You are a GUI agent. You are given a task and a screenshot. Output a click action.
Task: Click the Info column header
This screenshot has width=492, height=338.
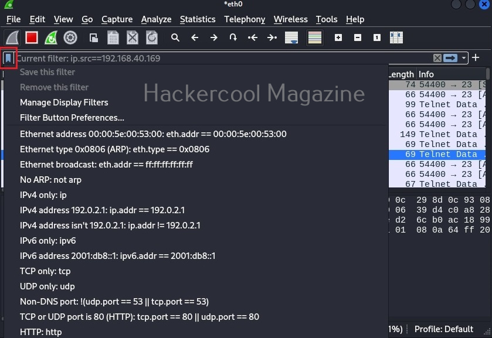tap(452, 74)
